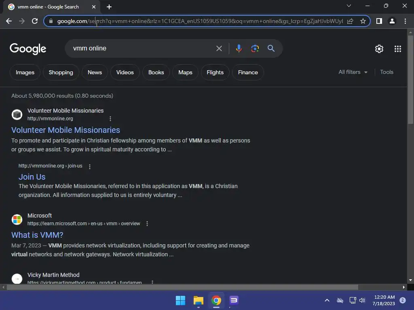Open a new browser tab
The height and width of the screenshot is (310, 414).
point(109,7)
